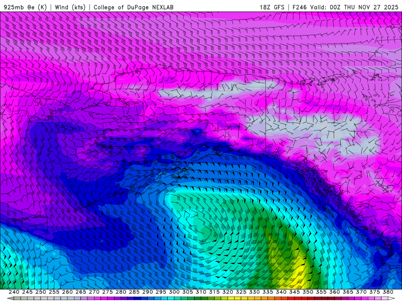Click the 355 value on the color scale
The height and width of the screenshot is (301, 402).
coord(321,292)
